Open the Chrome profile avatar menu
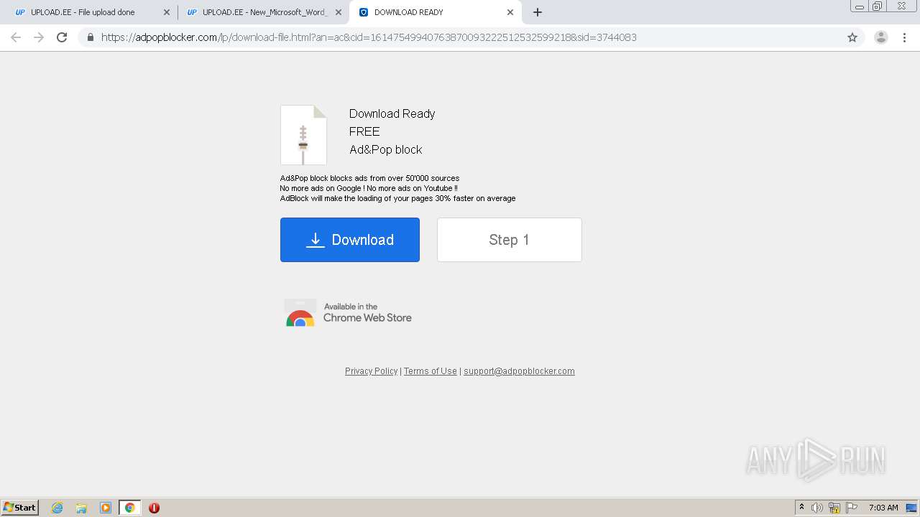Screen dimensions: 920x517 coord(880,37)
